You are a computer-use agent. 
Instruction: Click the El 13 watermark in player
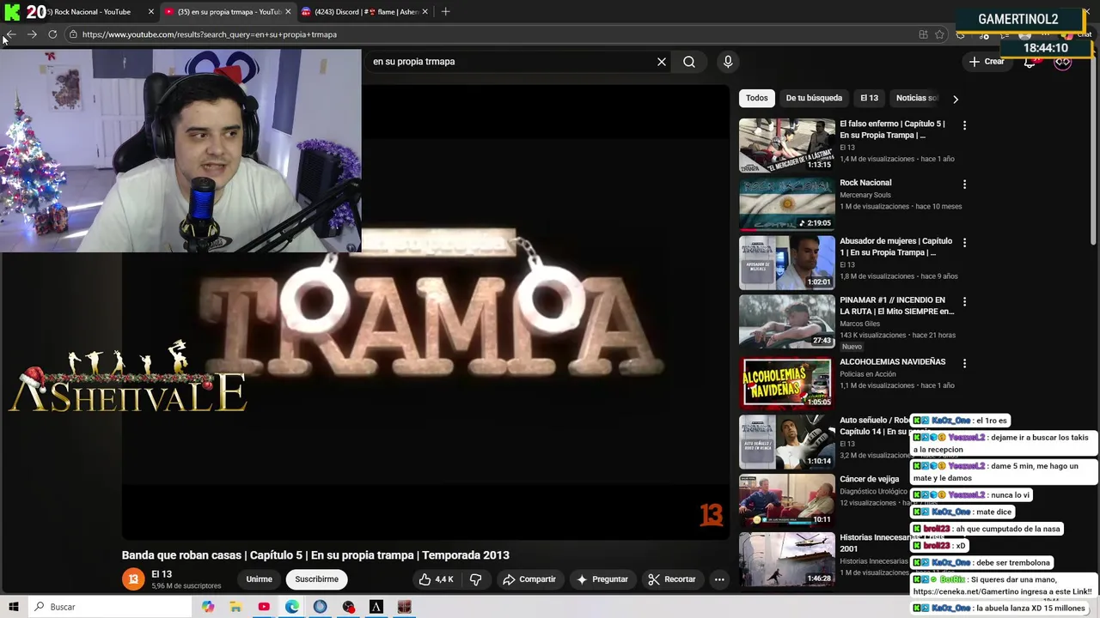coord(712,514)
